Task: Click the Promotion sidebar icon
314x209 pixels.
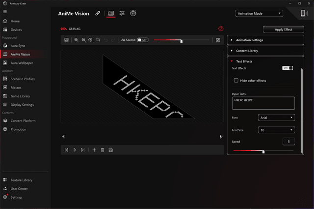Action: click(5, 129)
